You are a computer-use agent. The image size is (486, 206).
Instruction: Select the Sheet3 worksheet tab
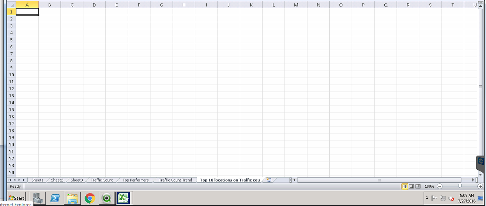pos(76,180)
